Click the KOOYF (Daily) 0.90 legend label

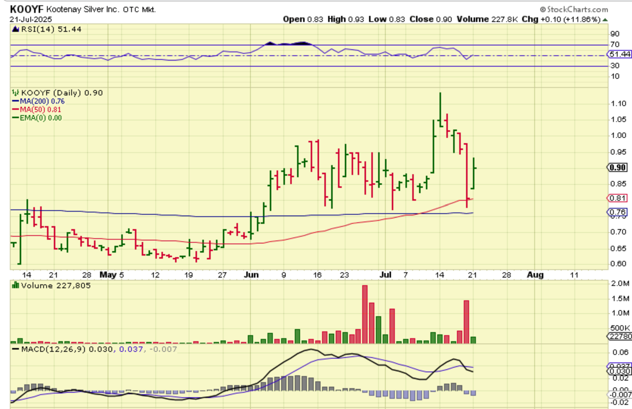(x=62, y=93)
